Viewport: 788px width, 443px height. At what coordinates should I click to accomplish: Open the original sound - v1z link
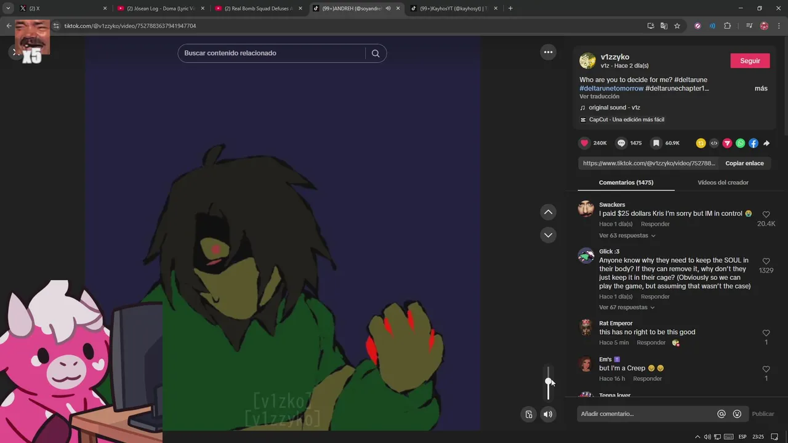click(x=614, y=108)
